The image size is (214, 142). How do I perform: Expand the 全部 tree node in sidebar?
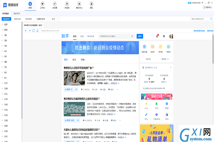click(2, 24)
